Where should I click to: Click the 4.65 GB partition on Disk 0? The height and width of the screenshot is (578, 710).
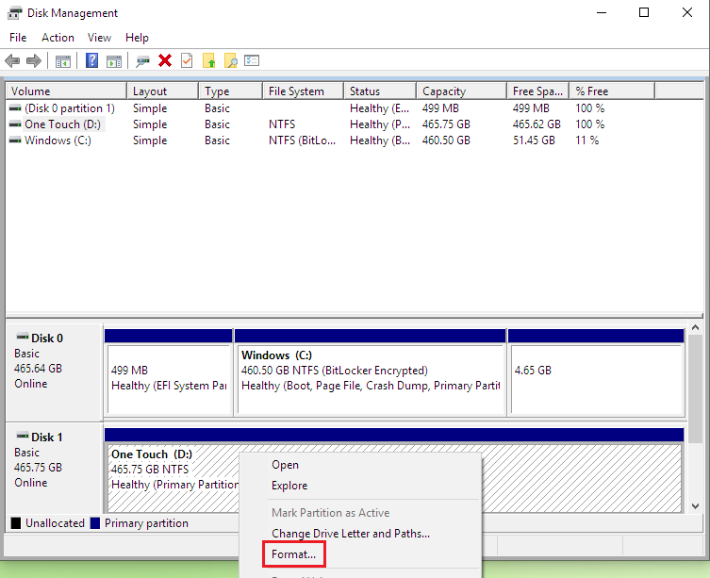tap(595, 377)
